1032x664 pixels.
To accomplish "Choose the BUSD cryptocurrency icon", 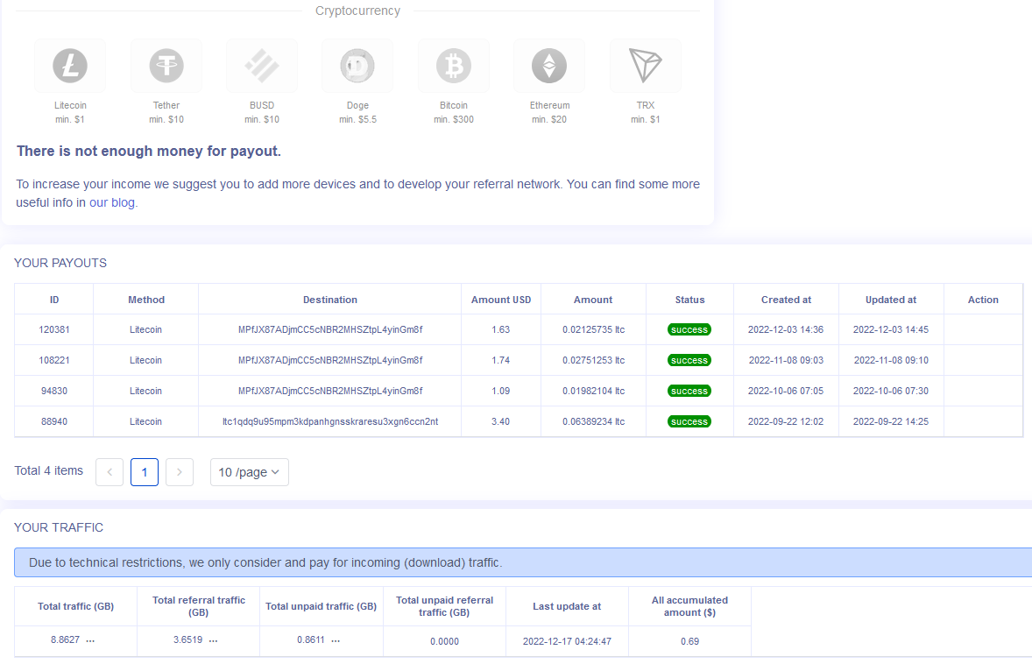I will click(262, 66).
